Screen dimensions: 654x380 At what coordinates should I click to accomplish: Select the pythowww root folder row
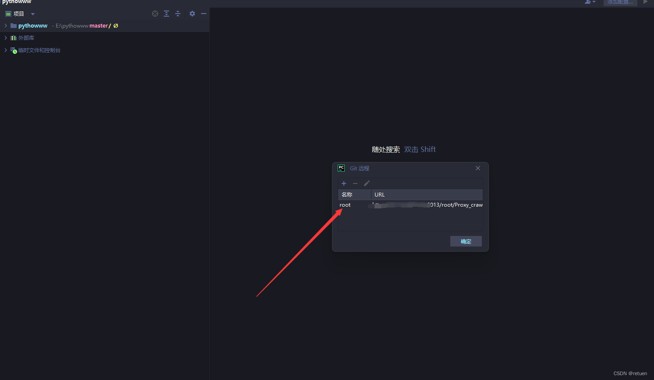coord(105,26)
